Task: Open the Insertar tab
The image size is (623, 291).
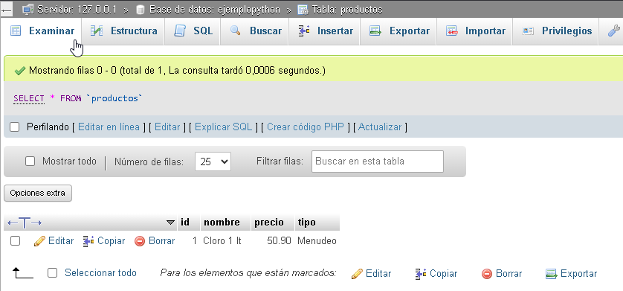Action: pos(326,31)
